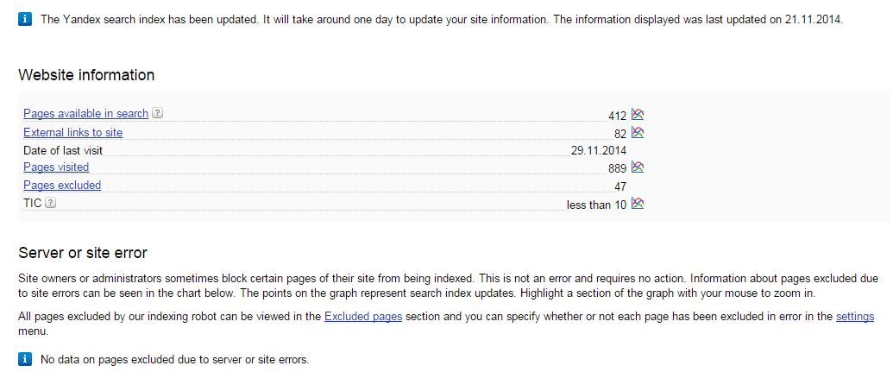This screenshot has width=893, height=372.
Task: Open the graph icon next to 82 external links
Action: (x=638, y=133)
